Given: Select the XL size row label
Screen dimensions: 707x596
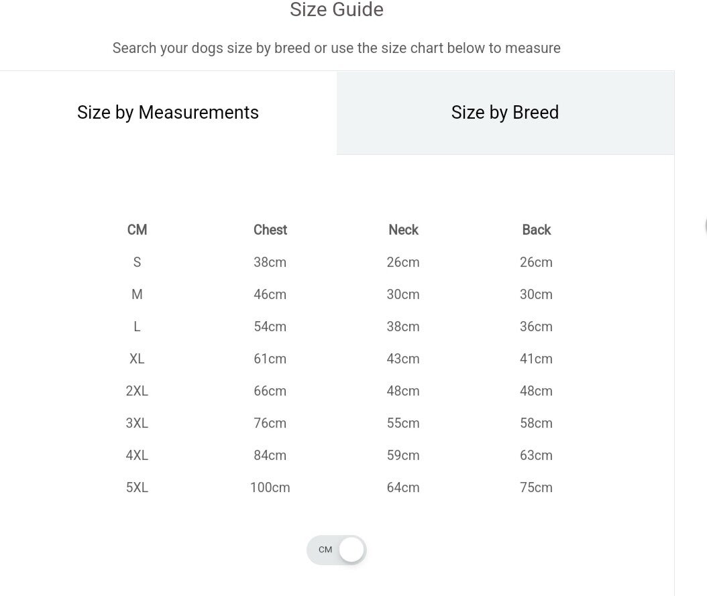Looking at the screenshot, I should (137, 359).
